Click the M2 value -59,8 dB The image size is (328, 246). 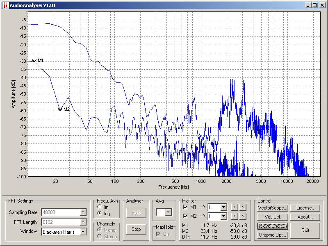click(239, 231)
